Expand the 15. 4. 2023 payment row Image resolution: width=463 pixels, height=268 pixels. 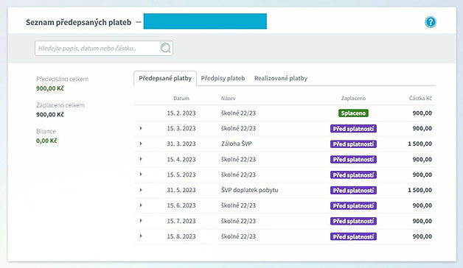pyautogui.click(x=141, y=159)
